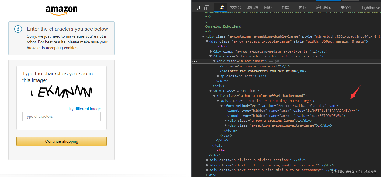
Task: Click the Type the characters you see text
Action: [x=58, y=77]
